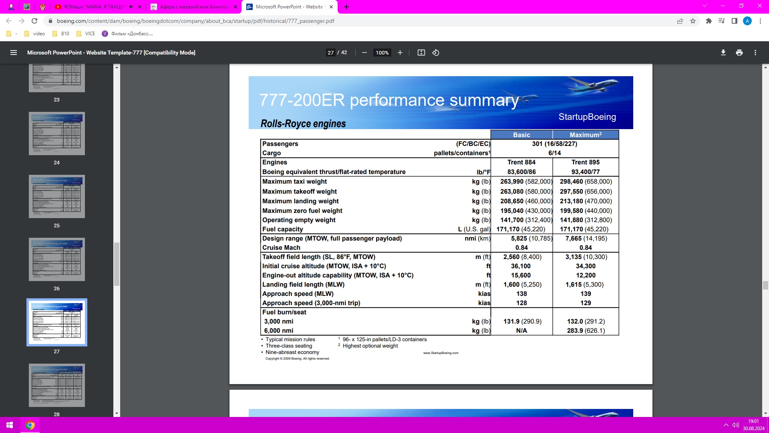Image resolution: width=769 pixels, height=433 pixels.
Task: Toggle the PDF sidebar menu icon
Action: point(13,53)
